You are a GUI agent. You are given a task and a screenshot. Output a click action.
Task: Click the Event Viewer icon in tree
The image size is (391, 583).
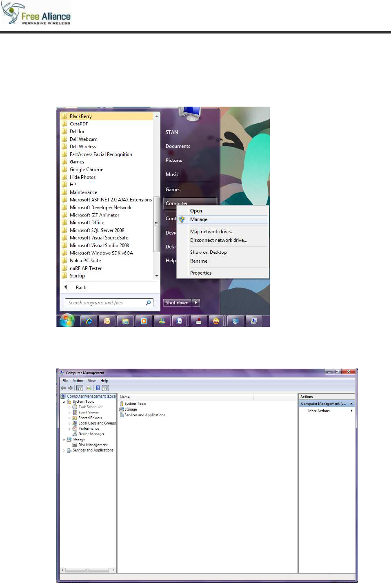point(75,412)
